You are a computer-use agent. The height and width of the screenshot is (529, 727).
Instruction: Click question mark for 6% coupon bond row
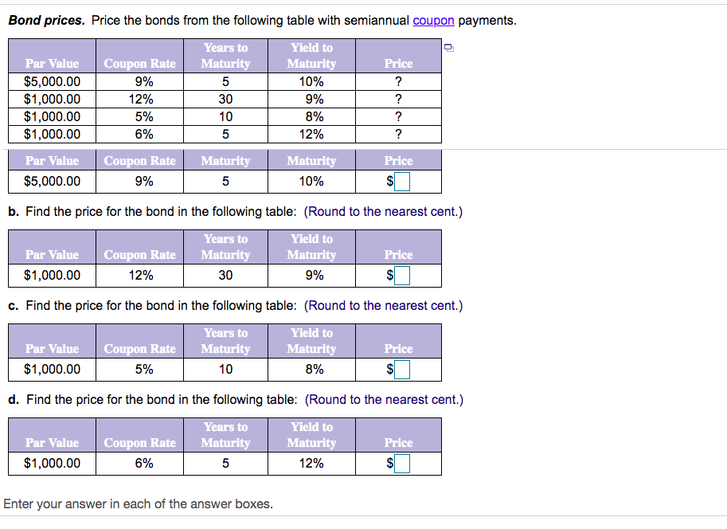398,134
